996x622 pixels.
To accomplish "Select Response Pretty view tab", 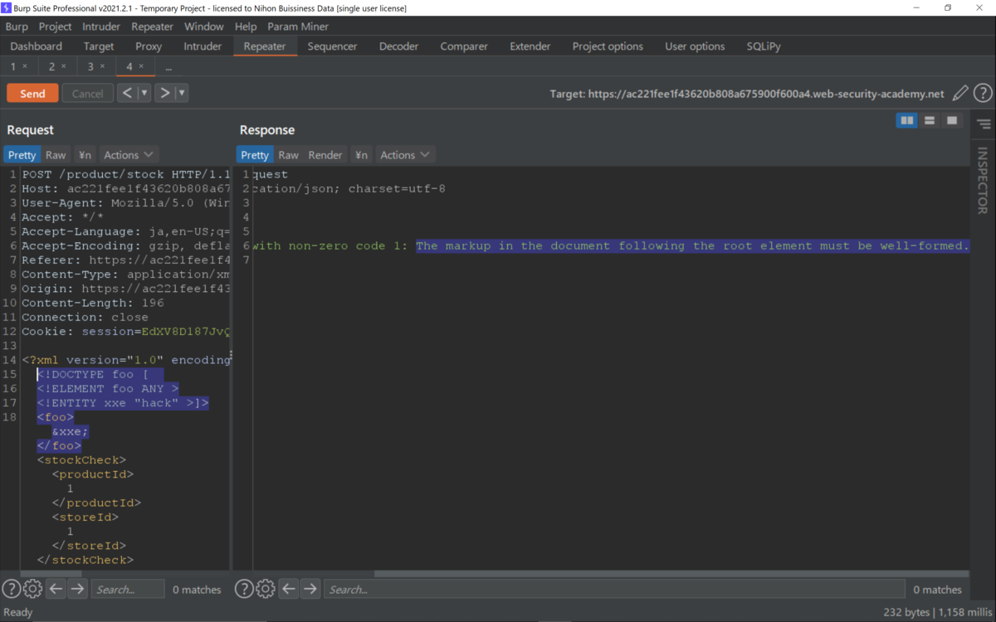I will pyautogui.click(x=255, y=155).
